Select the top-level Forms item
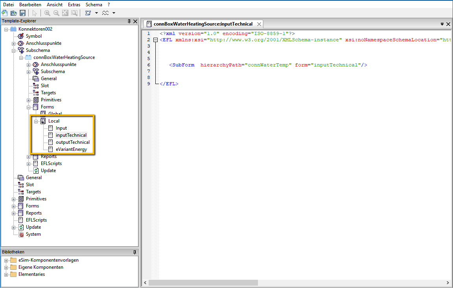Screen dimensions: 453x288 pyautogui.click(x=32, y=206)
